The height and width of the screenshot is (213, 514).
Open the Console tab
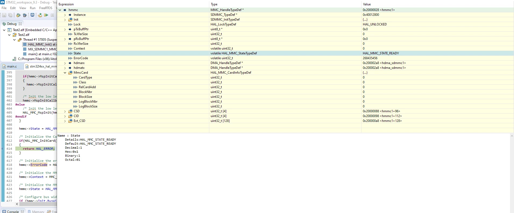pyautogui.click(x=13, y=211)
